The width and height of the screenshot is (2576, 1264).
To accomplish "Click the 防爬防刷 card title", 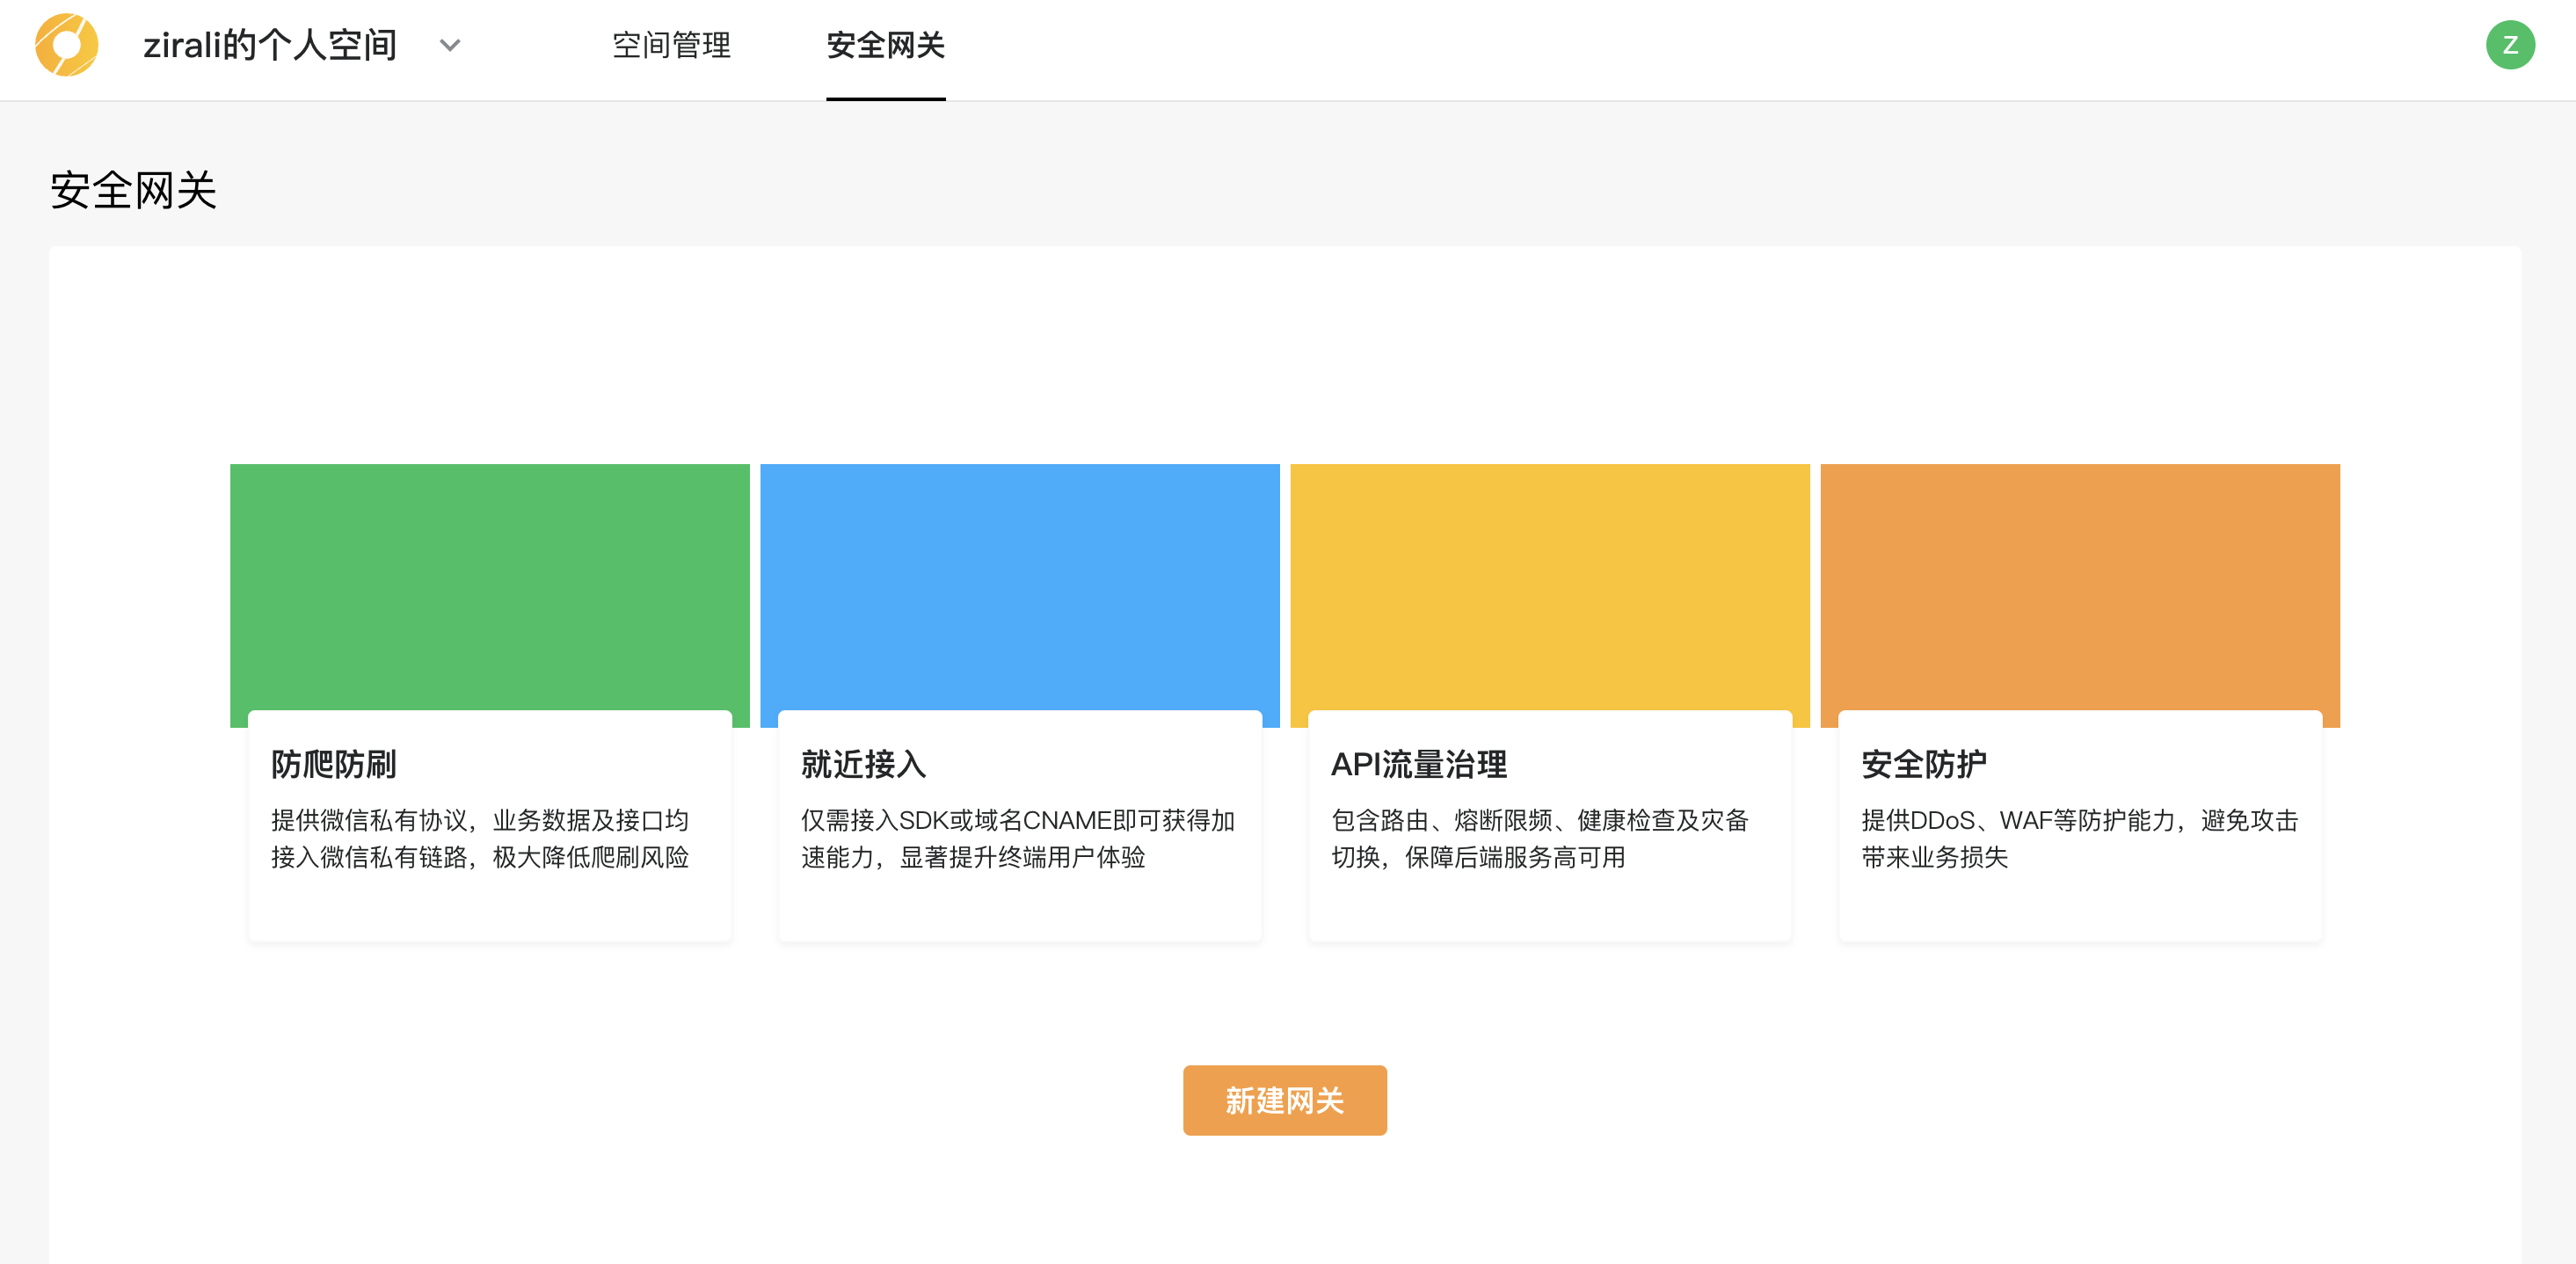I will (x=334, y=764).
